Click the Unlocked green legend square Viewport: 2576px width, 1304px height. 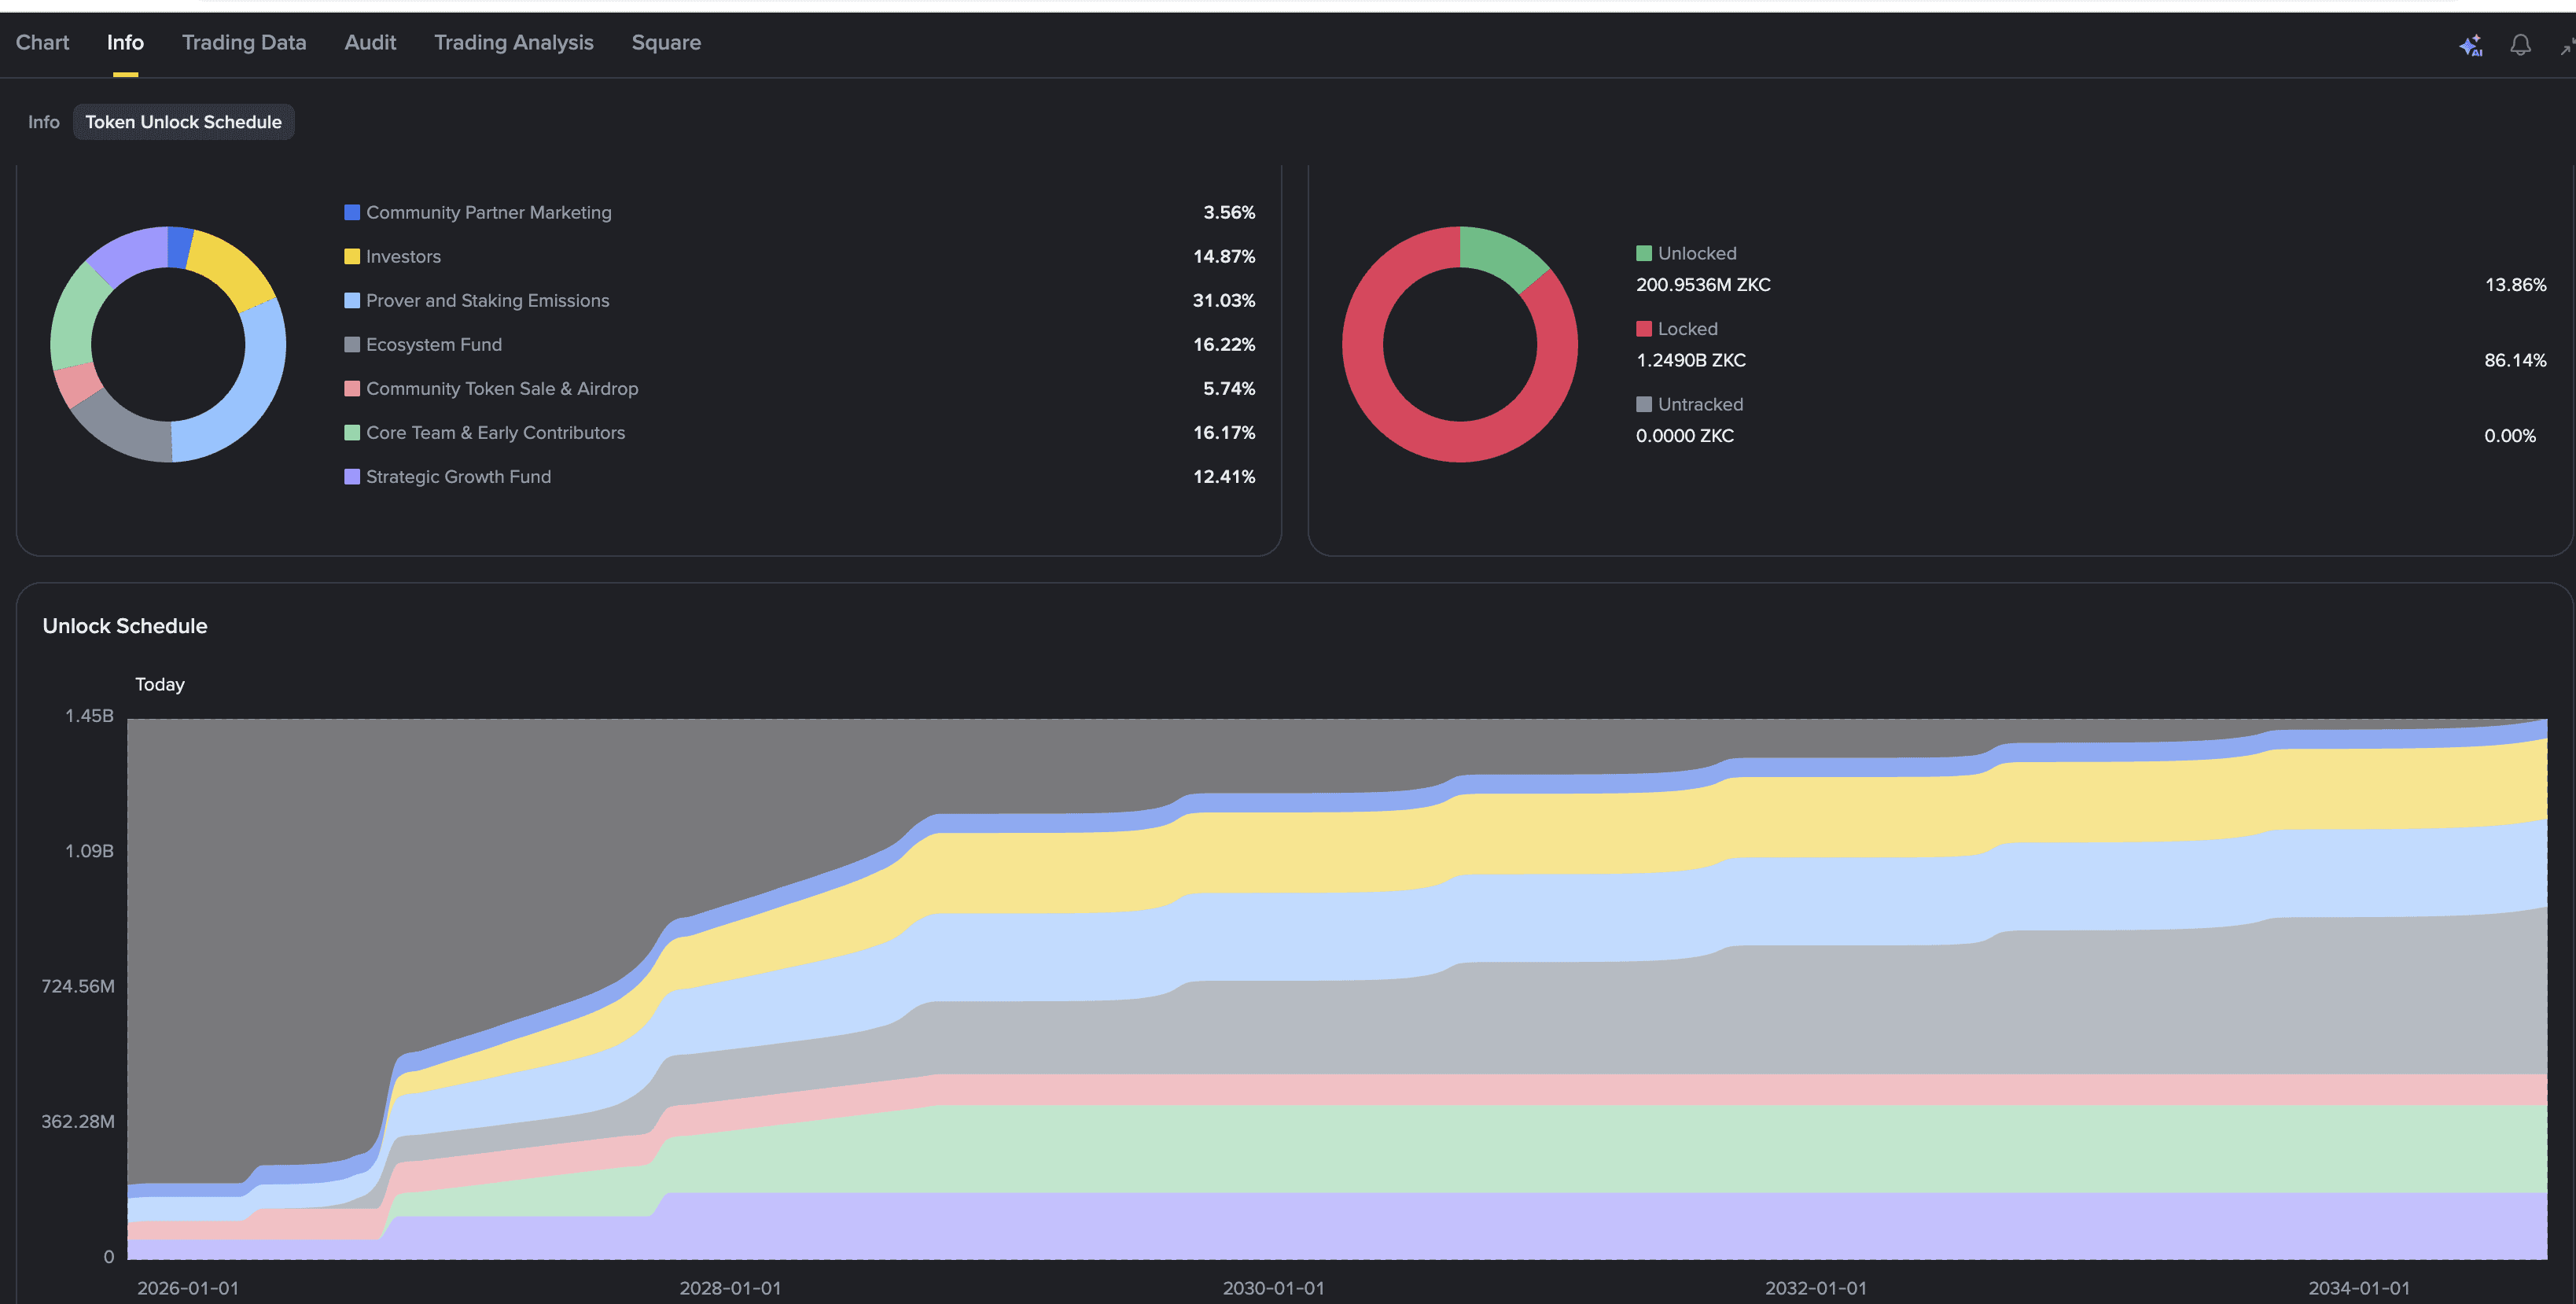coord(1643,254)
